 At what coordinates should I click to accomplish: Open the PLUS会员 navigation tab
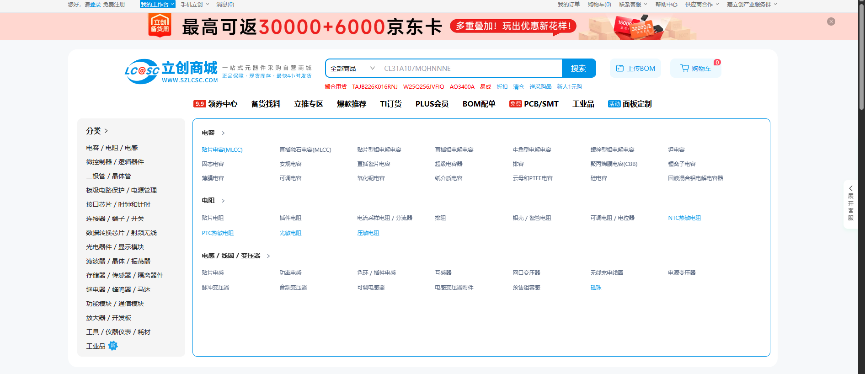pyautogui.click(x=432, y=104)
